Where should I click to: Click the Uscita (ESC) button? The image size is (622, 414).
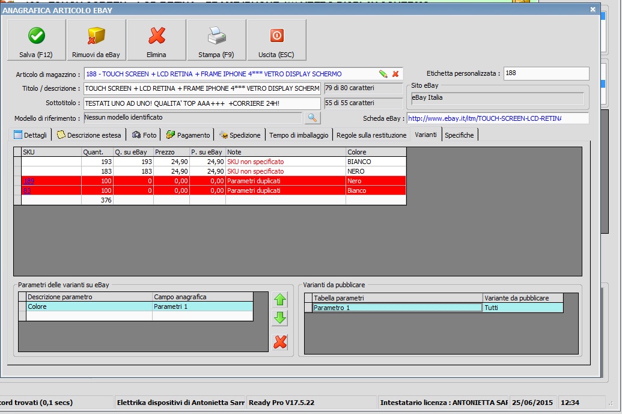point(276,40)
